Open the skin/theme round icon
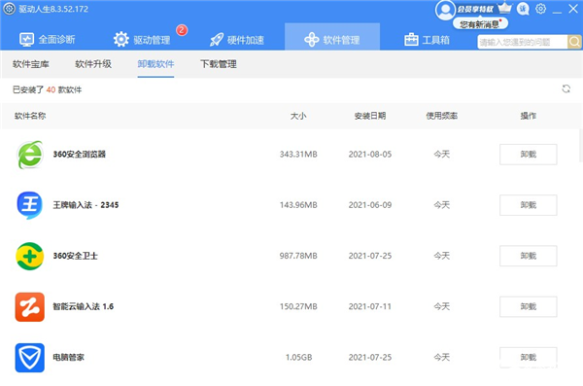This screenshot has width=583, height=386. (x=523, y=9)
